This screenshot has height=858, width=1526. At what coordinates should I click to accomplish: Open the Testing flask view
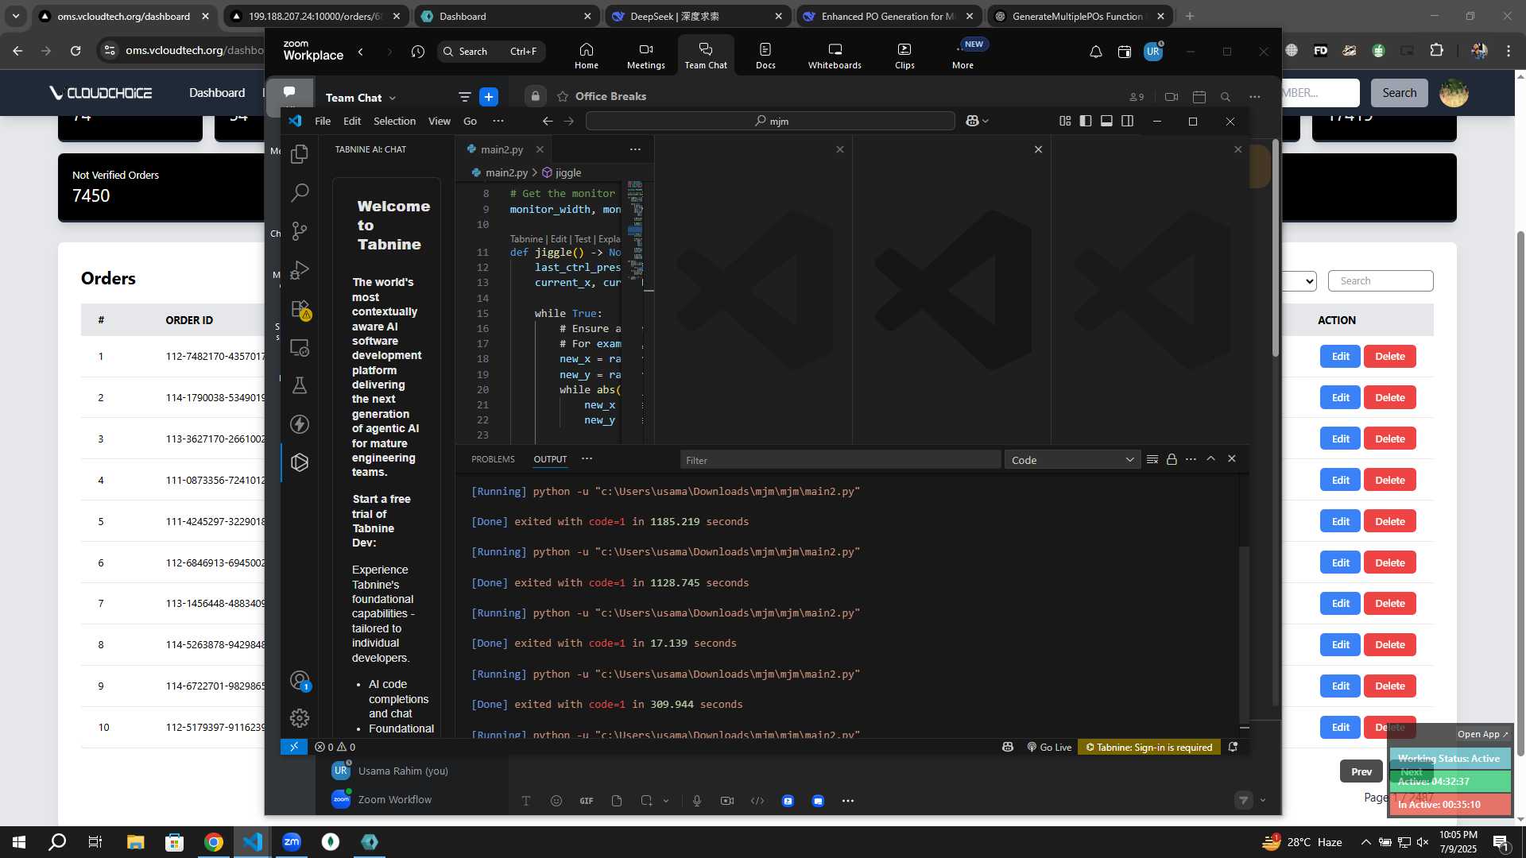tap(300, 386)
